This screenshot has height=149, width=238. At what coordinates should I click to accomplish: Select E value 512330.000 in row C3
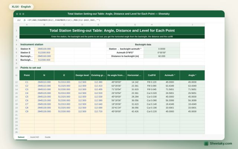tap(64, 89)
